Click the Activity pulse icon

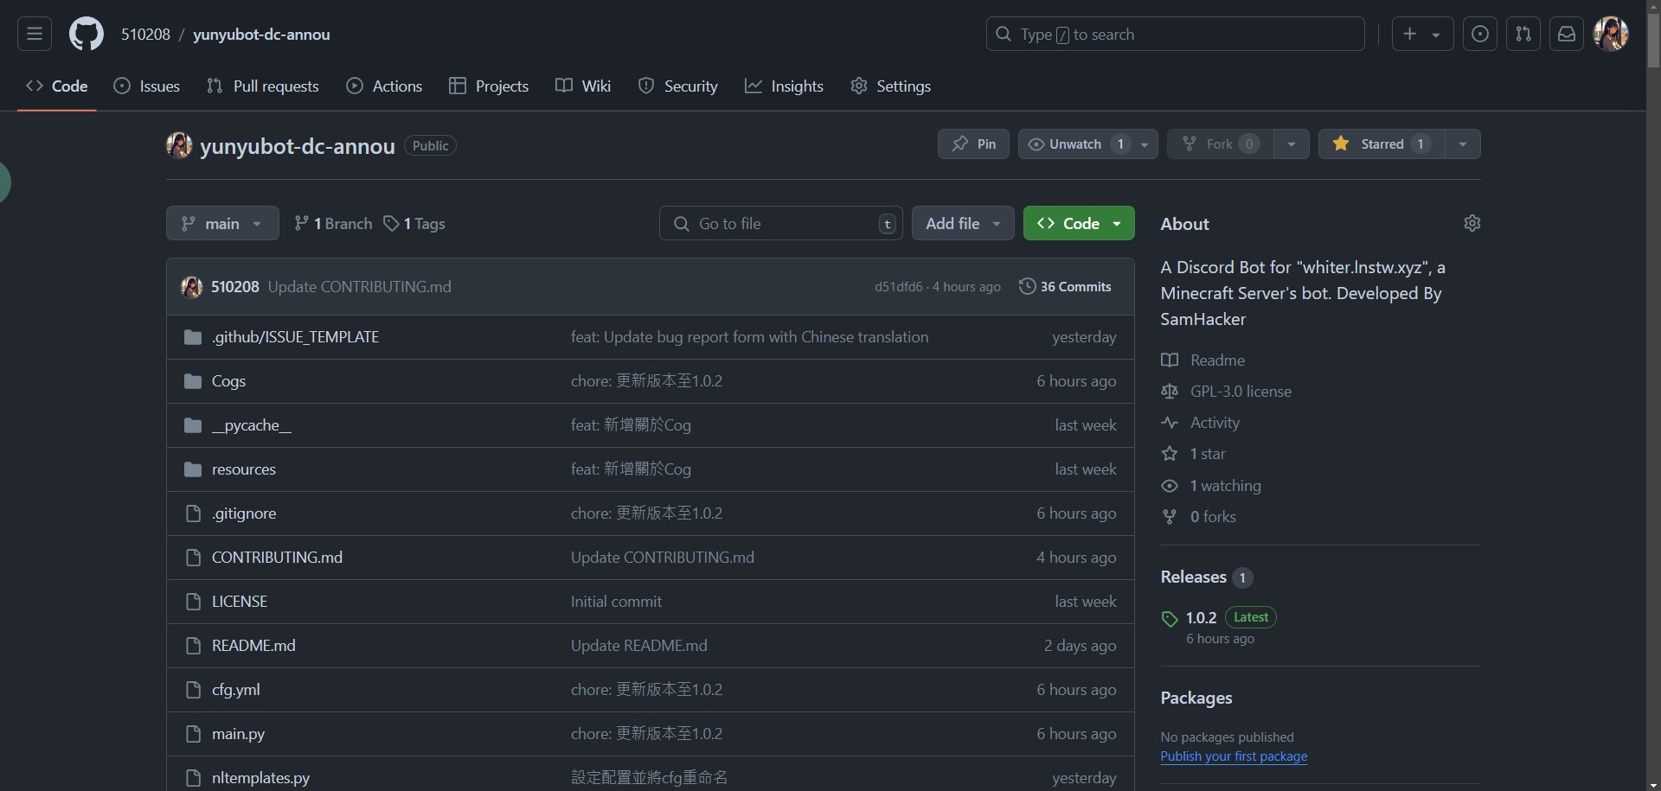[1170, 423]
